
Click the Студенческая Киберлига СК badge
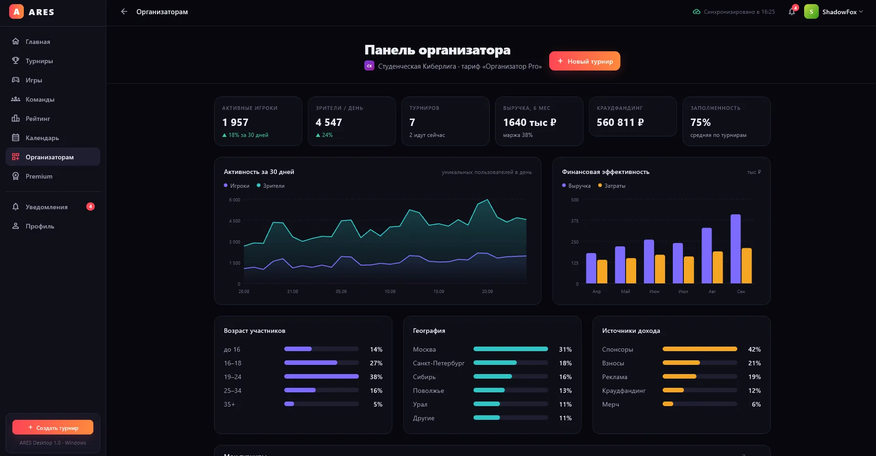[369, 66]
